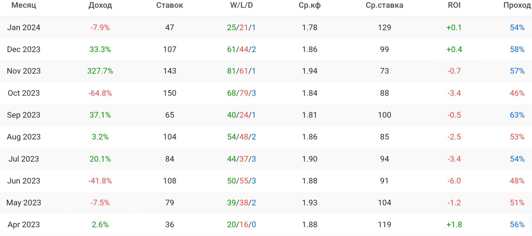
Task: Click the -6.0 ROI value
Action: tap(454, 181)
